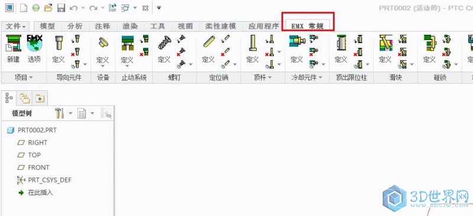The width and height of the screenshot is (473, 216).
Task: Click the red-x delete icon in 碰锁 group
Action: (446, 52)
